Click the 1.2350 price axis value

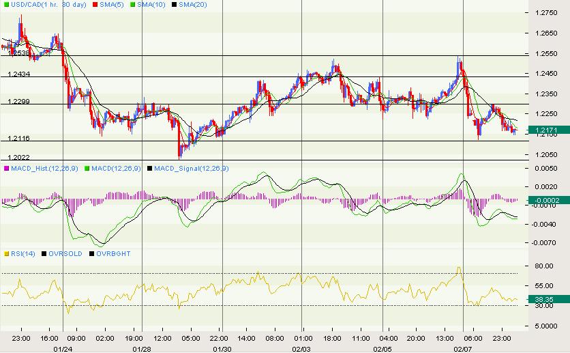point(546,94)
